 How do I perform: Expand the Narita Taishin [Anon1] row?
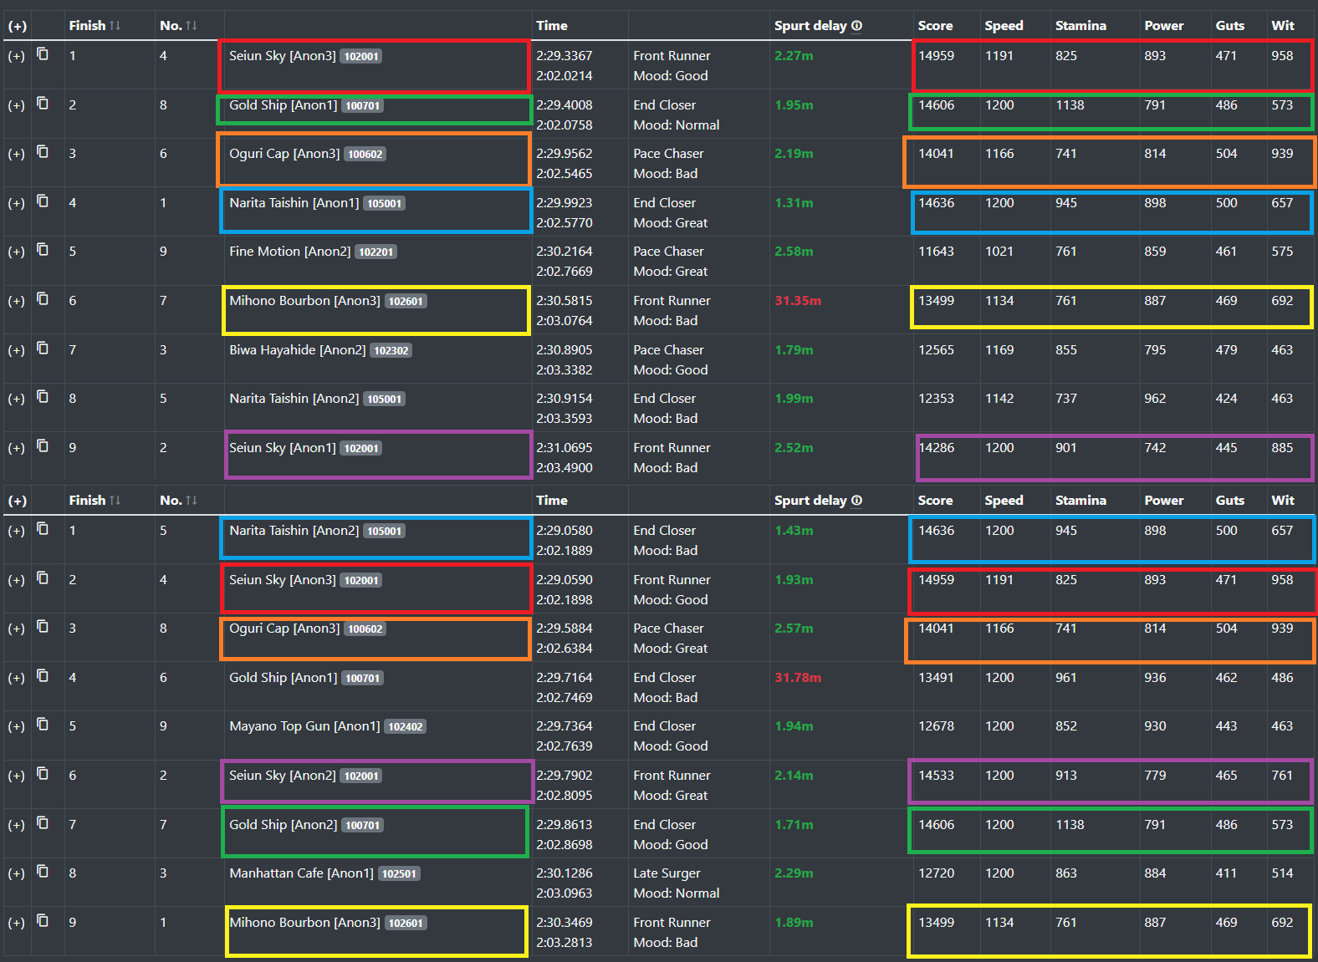(17, 203)
